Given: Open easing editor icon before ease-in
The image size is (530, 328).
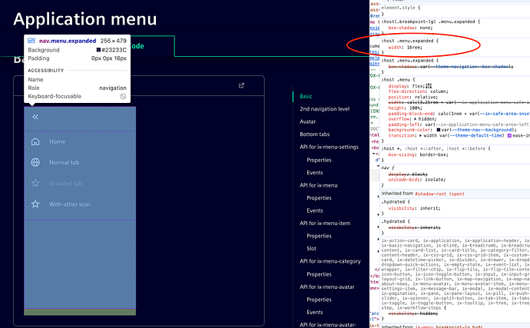Looking at the screenshot, I should coord(509,136).
